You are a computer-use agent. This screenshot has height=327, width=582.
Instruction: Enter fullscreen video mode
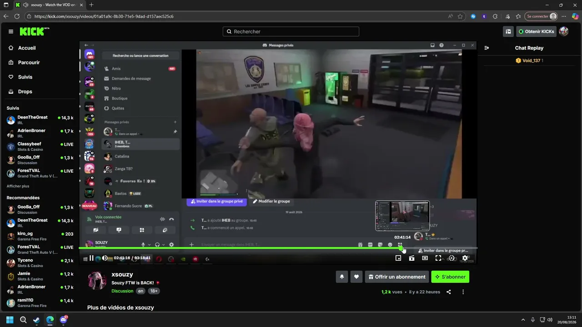tap(438, 258)
